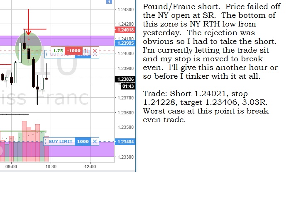The height and width of the screenshot is (203, 301).
Task: Close the short position with red X
Action: click(95, 51)
